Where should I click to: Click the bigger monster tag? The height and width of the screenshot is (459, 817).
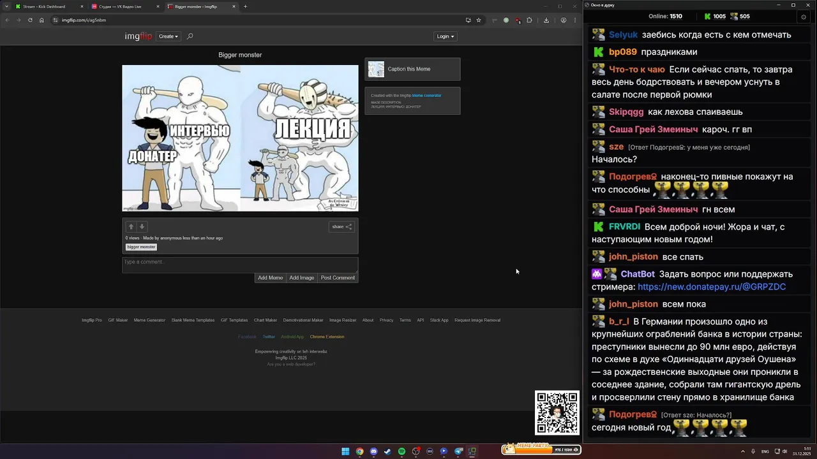[141, 247]
